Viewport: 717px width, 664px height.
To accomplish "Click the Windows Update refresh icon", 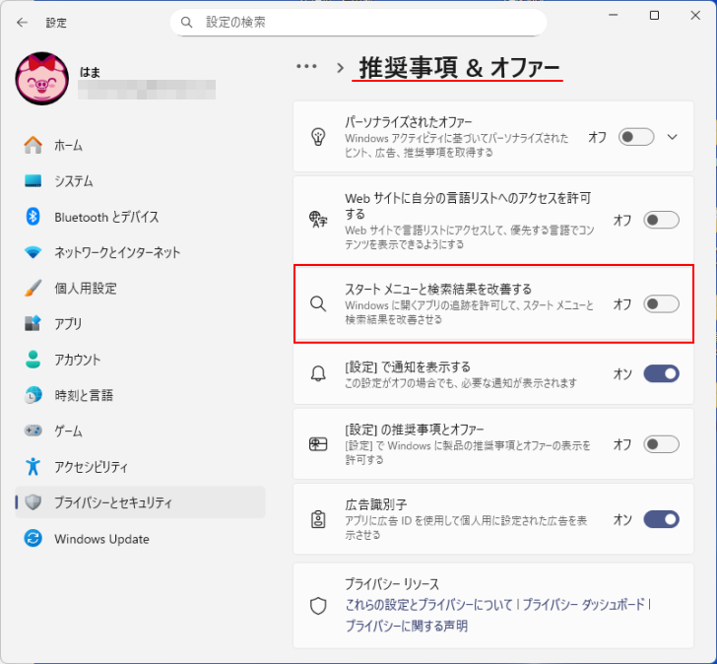I will [33, 538].
